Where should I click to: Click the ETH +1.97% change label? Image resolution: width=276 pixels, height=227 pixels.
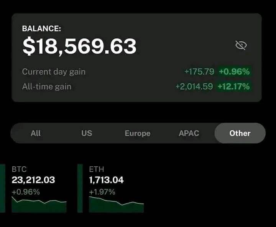click(x=102, y=192)
